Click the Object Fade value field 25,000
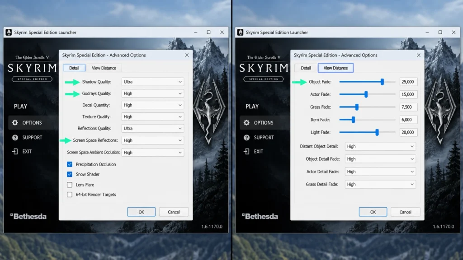 pyautogui.click(x=408, y=82)
